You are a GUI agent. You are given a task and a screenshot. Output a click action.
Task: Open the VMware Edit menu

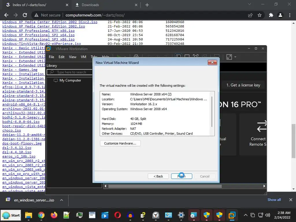point(61,57)
